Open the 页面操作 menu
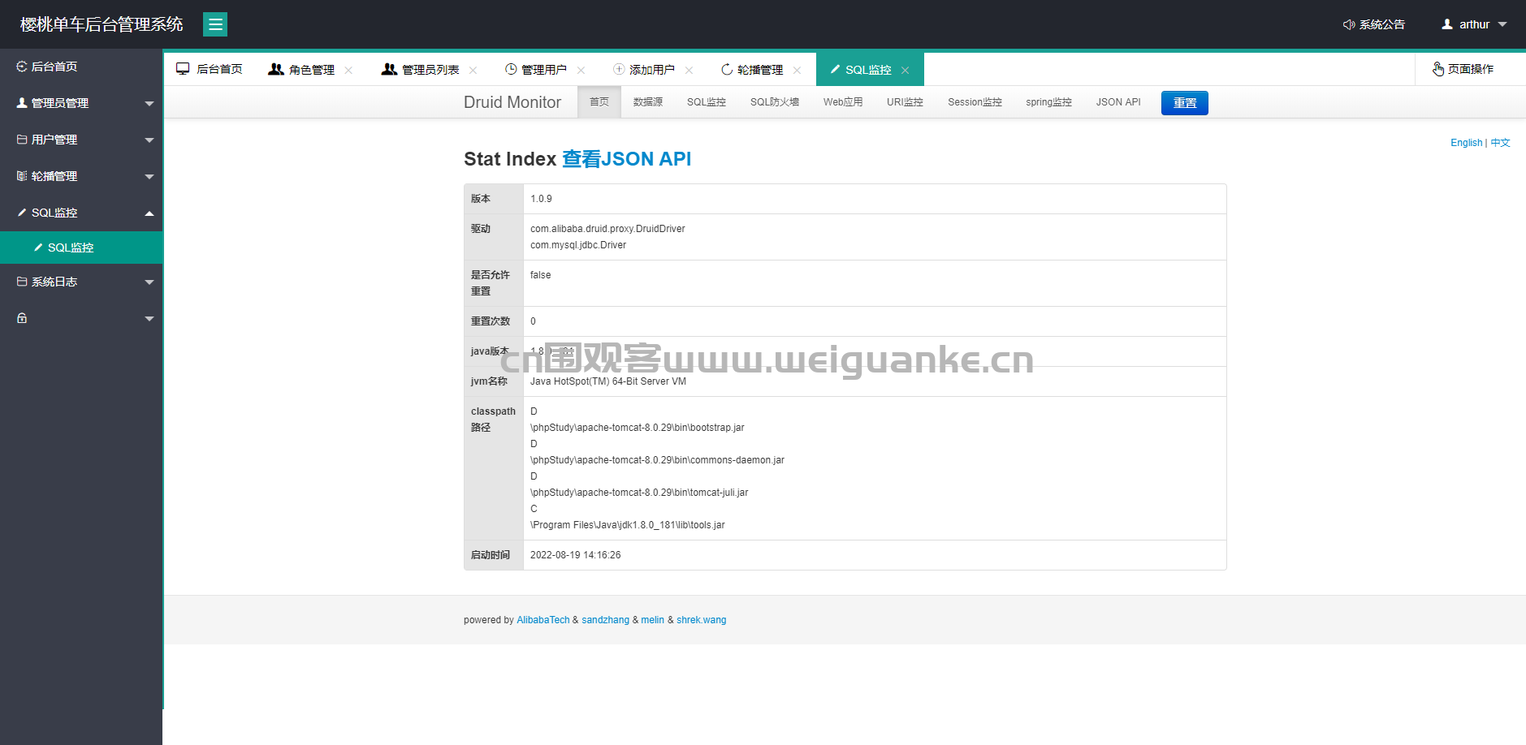The width and height of the screenshot is (1526, 745). [x=1463, y=69]
